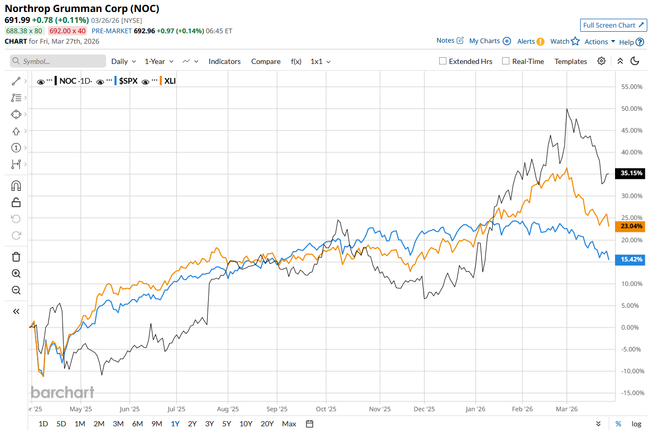This screenshot has height=431, width=653.
Task: Open chart settings gear icon
Action: coord(601,61)
